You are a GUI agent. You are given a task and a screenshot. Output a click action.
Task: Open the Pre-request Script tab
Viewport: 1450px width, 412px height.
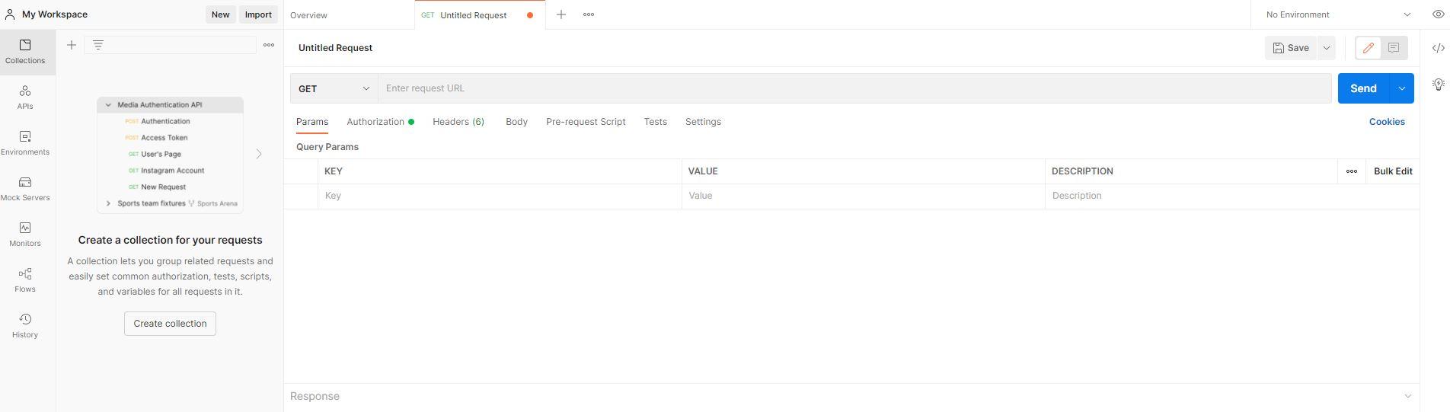tap(586, 122)
